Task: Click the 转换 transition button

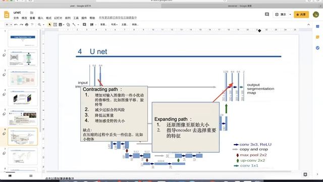Action: coord(135,25)
